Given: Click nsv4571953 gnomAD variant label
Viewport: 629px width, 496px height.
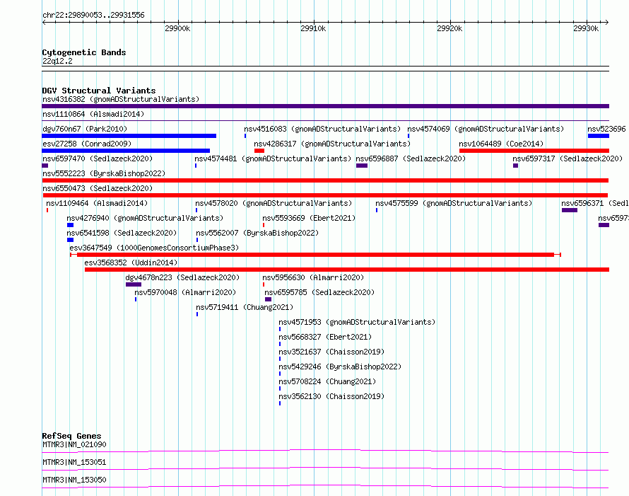Looking at the screenshot, I should (357, 322).
